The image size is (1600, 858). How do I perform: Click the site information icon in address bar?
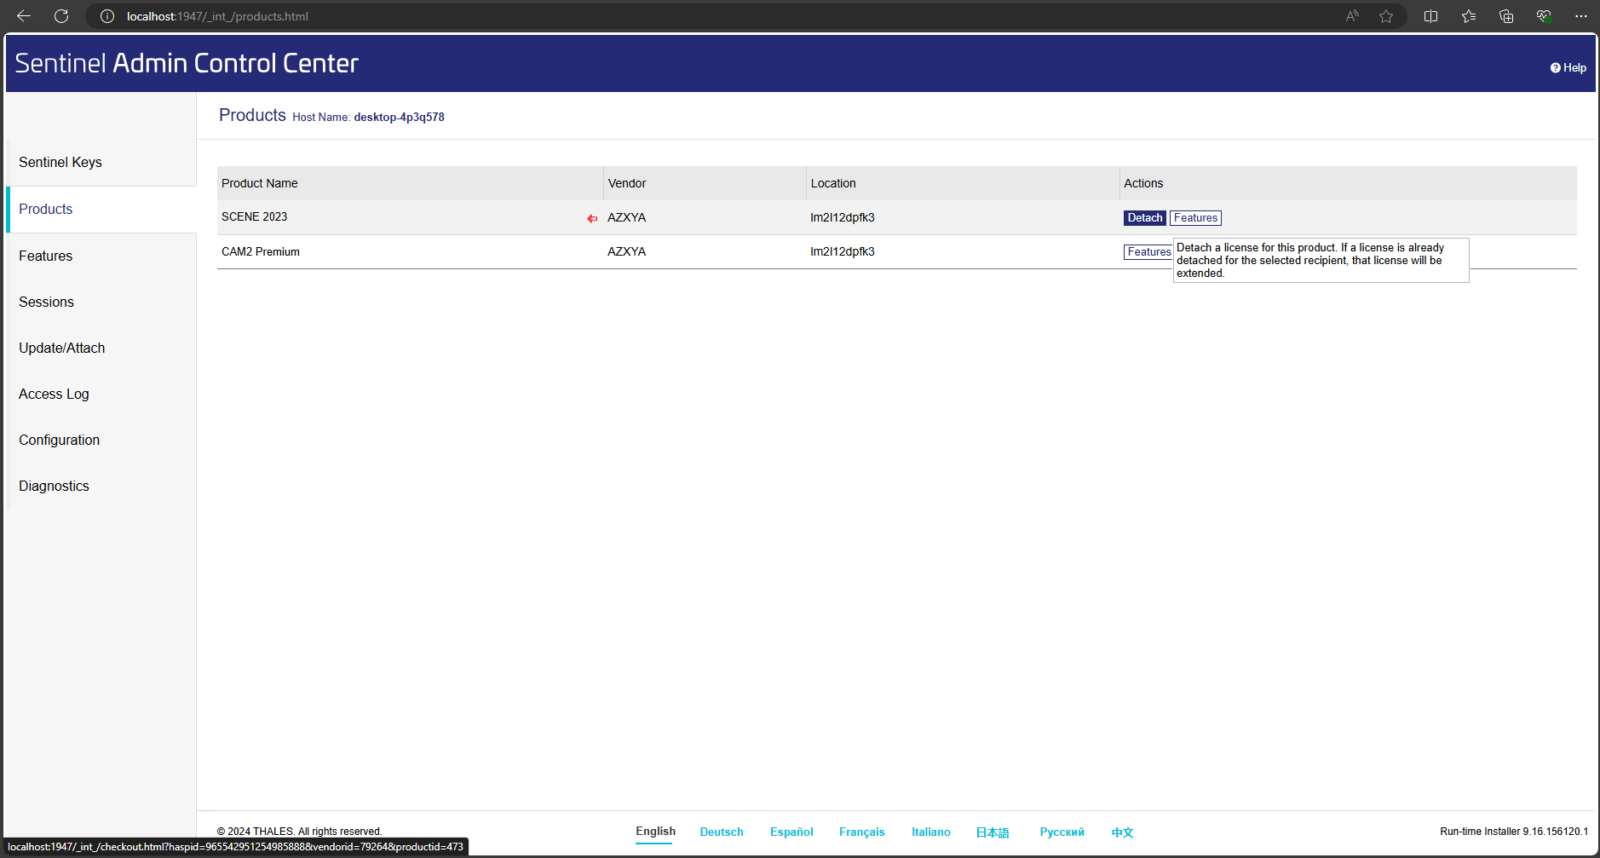(107, 16)
